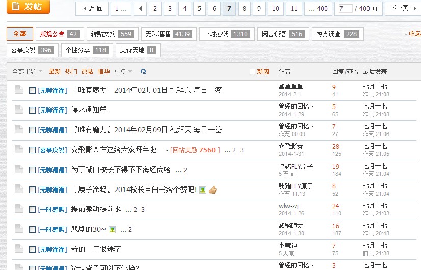Expand the 收起 link at right edge
The height and width of the screenshot is (270, 421).
click(x=413, y=34)
